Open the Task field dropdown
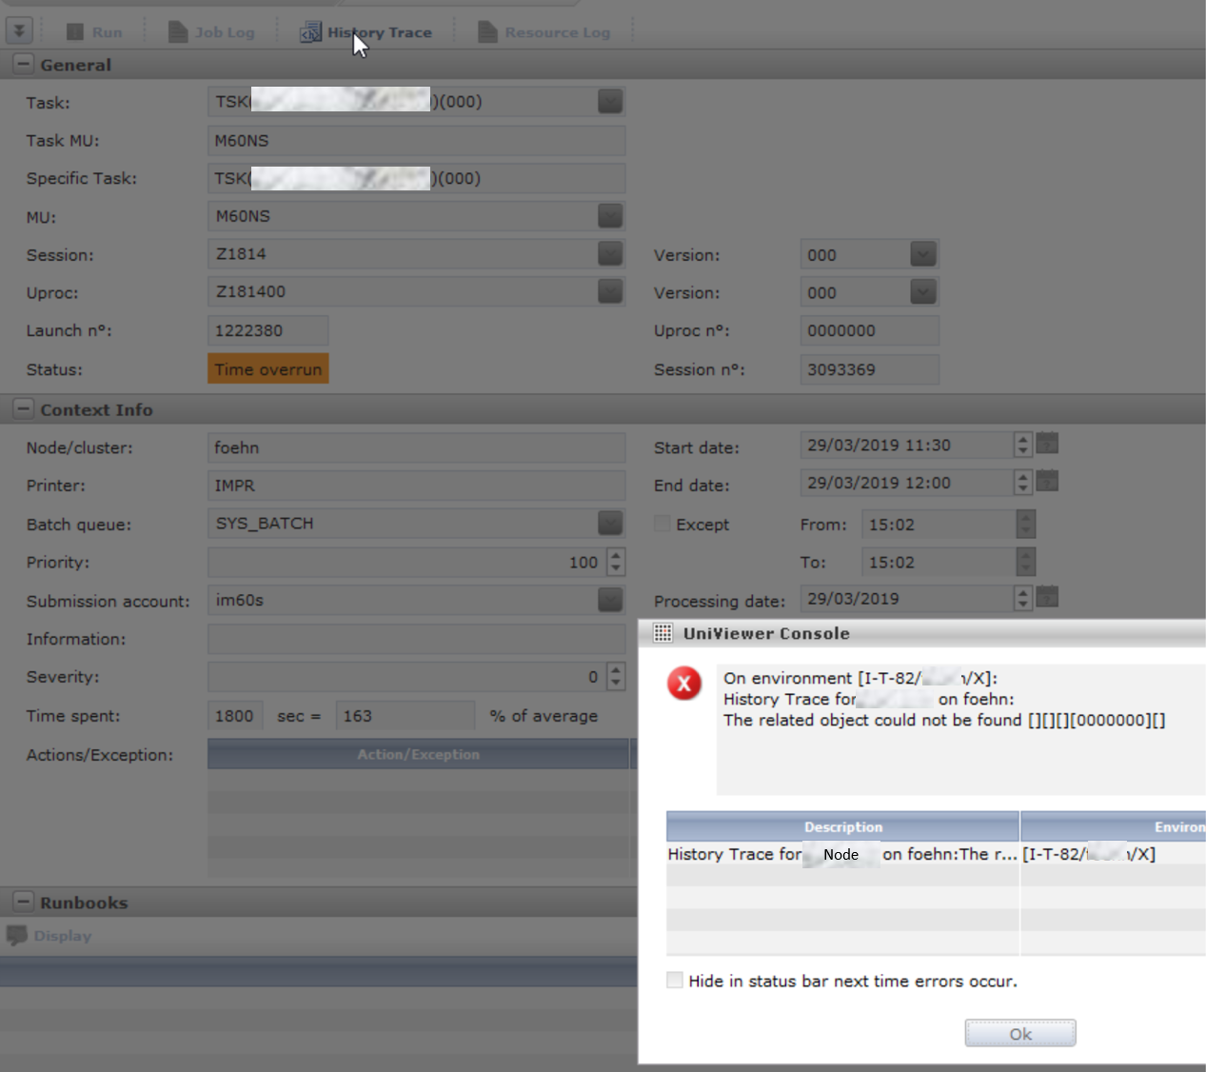 (x=610, y=101)
